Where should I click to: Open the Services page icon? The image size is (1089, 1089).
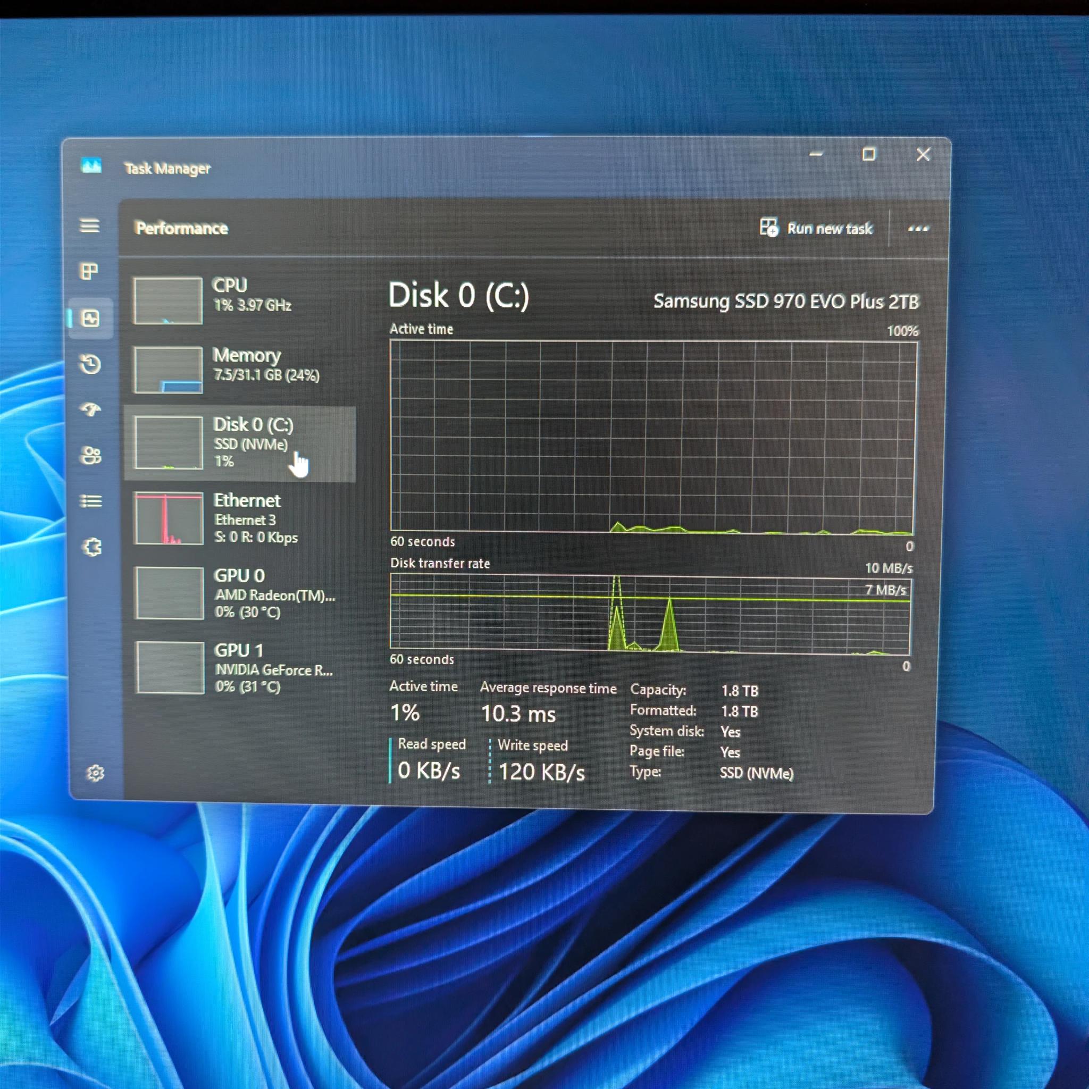(x=92, y=547)
